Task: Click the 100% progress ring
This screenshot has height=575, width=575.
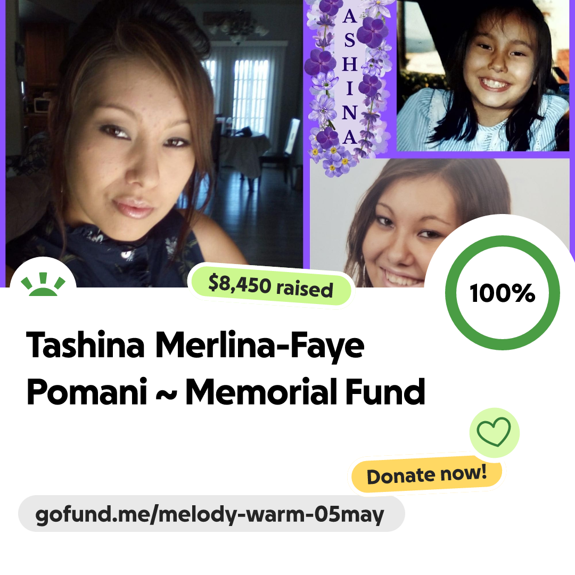Action: [503, 293]
